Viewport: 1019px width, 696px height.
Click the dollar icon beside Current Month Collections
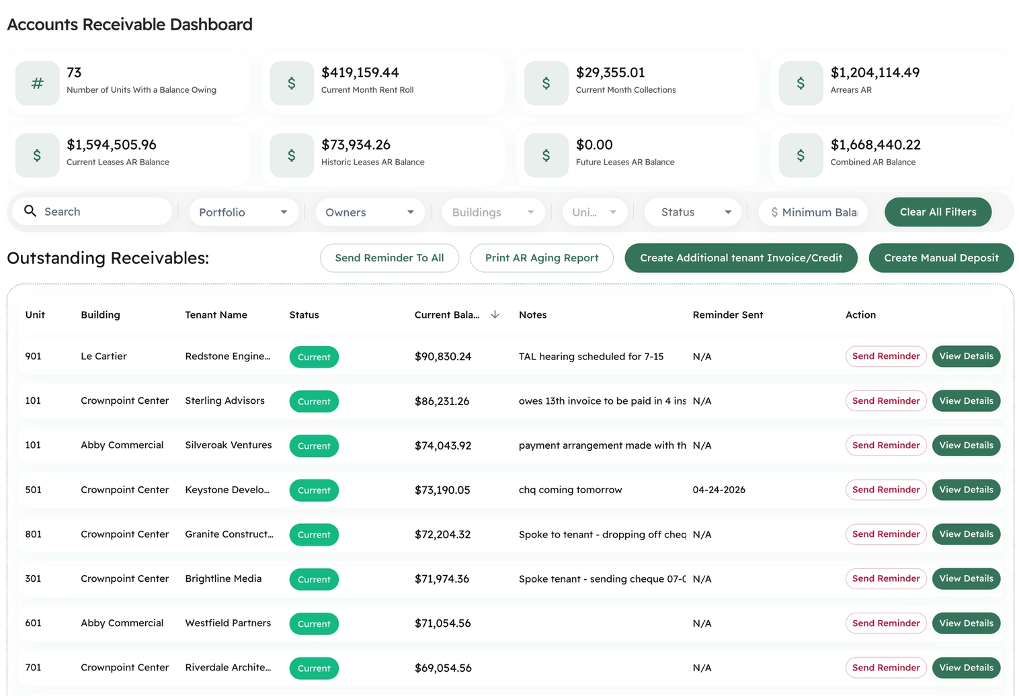pos(546,83)
